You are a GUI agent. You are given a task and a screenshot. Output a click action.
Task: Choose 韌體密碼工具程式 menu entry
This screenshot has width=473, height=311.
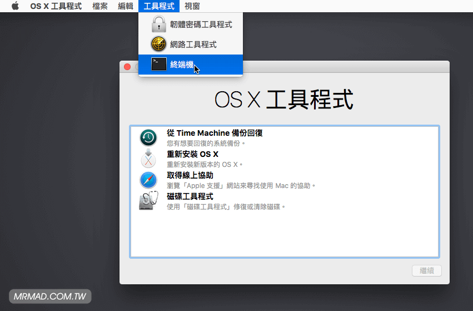[201, 24]
